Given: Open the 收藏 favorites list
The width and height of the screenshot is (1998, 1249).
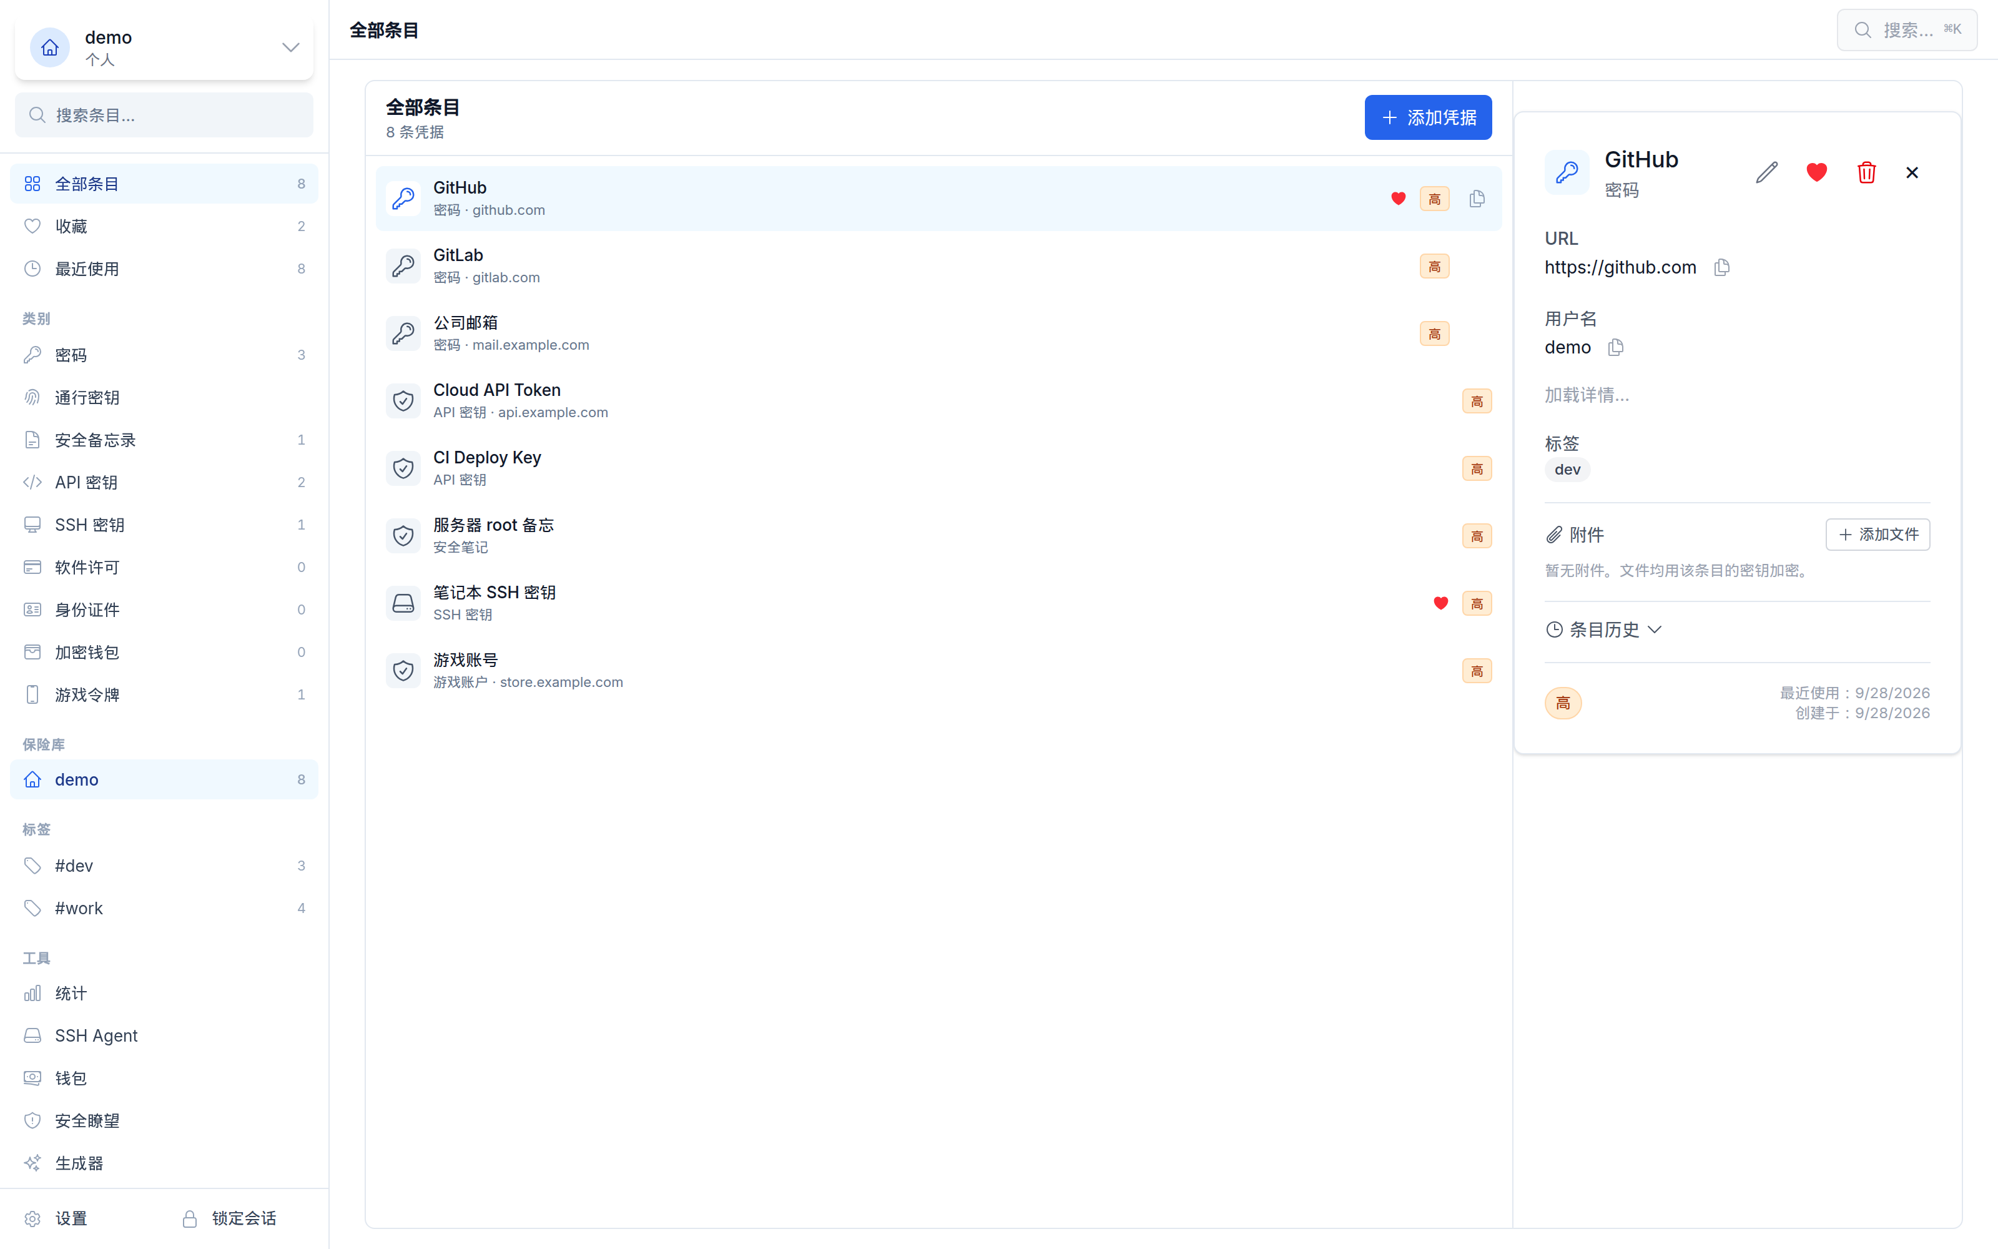Looking at the screenshot, I should click(x=164, y=226).
